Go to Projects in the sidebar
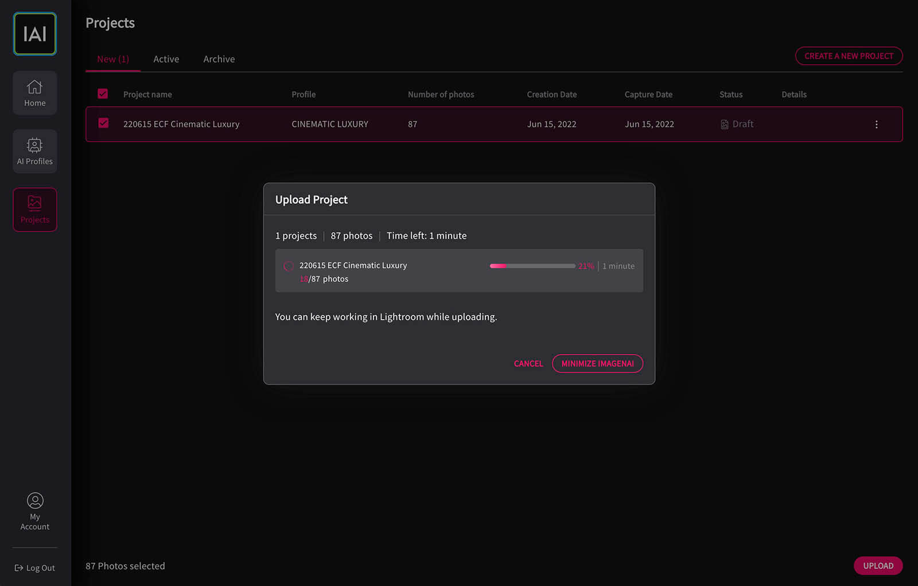The image size is (918, 586). coord(35,210)
